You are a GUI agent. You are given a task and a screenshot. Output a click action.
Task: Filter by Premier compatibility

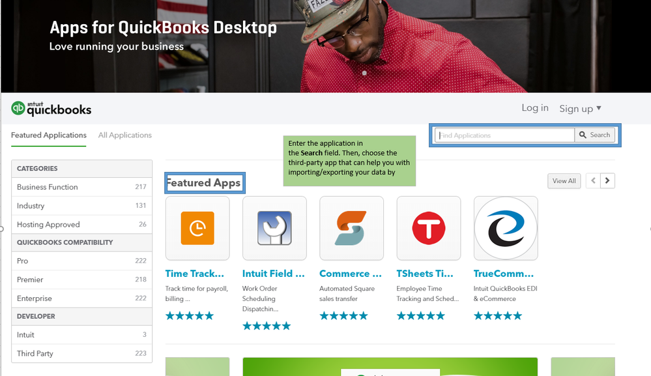click(x=82, y=280)
